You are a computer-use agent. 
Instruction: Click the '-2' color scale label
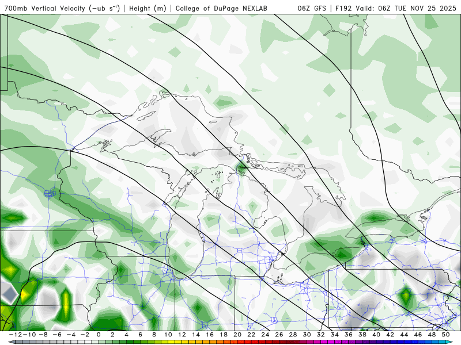coord(85,335)
